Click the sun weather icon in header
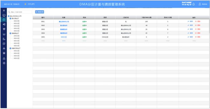Image resolution: width=210 pixels, height=109 pixels. (x=25, y=4)
